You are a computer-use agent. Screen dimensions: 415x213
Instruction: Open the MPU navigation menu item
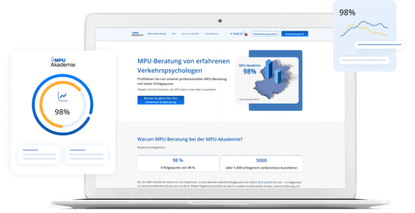click(174, 34)
